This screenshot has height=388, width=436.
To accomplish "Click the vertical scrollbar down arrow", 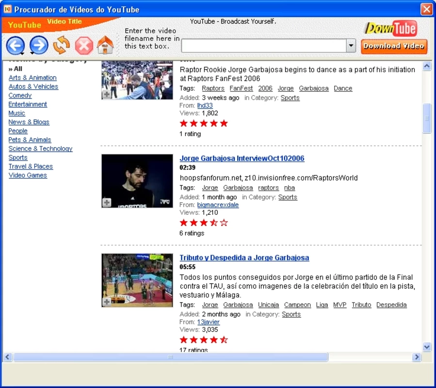I will pyautogui.click(x=427, y=347).
